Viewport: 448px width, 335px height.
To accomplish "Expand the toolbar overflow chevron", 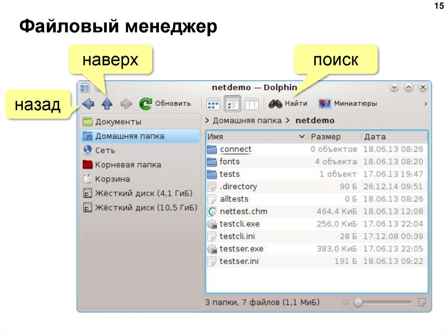I will tap(425, 104).
